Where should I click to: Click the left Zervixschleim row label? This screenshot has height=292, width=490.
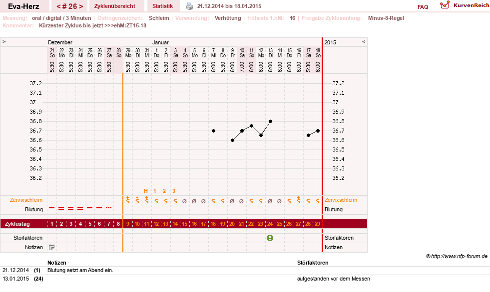pyautogui.click(x=26, y=200)
